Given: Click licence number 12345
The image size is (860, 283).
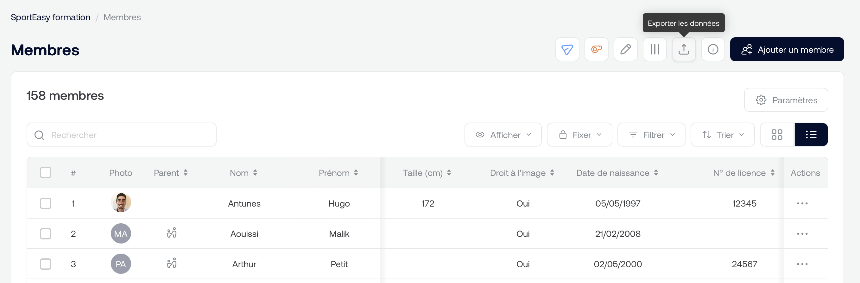Looking at the screenshot, I should [x=744, y=203].
